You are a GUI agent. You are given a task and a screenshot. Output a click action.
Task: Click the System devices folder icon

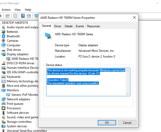(4, 126)
